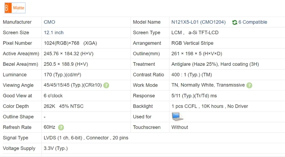Click the Luminance 170 cd/m² value
285x157 pixels.
pyautogui.click(x=62, y=75)
